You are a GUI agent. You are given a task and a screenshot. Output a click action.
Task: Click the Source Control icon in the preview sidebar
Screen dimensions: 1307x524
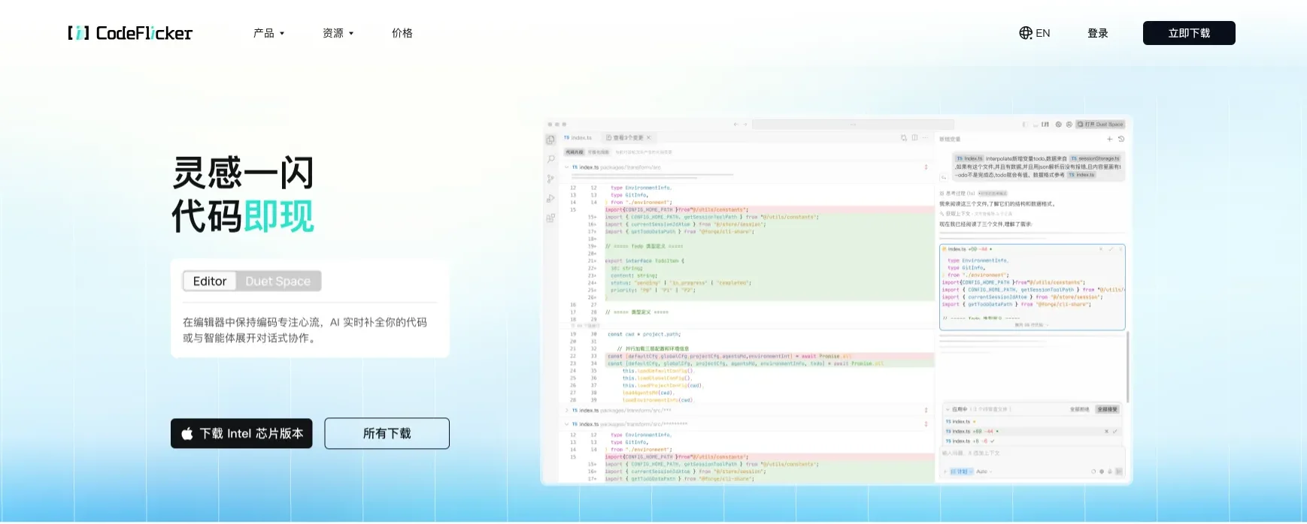550,179
